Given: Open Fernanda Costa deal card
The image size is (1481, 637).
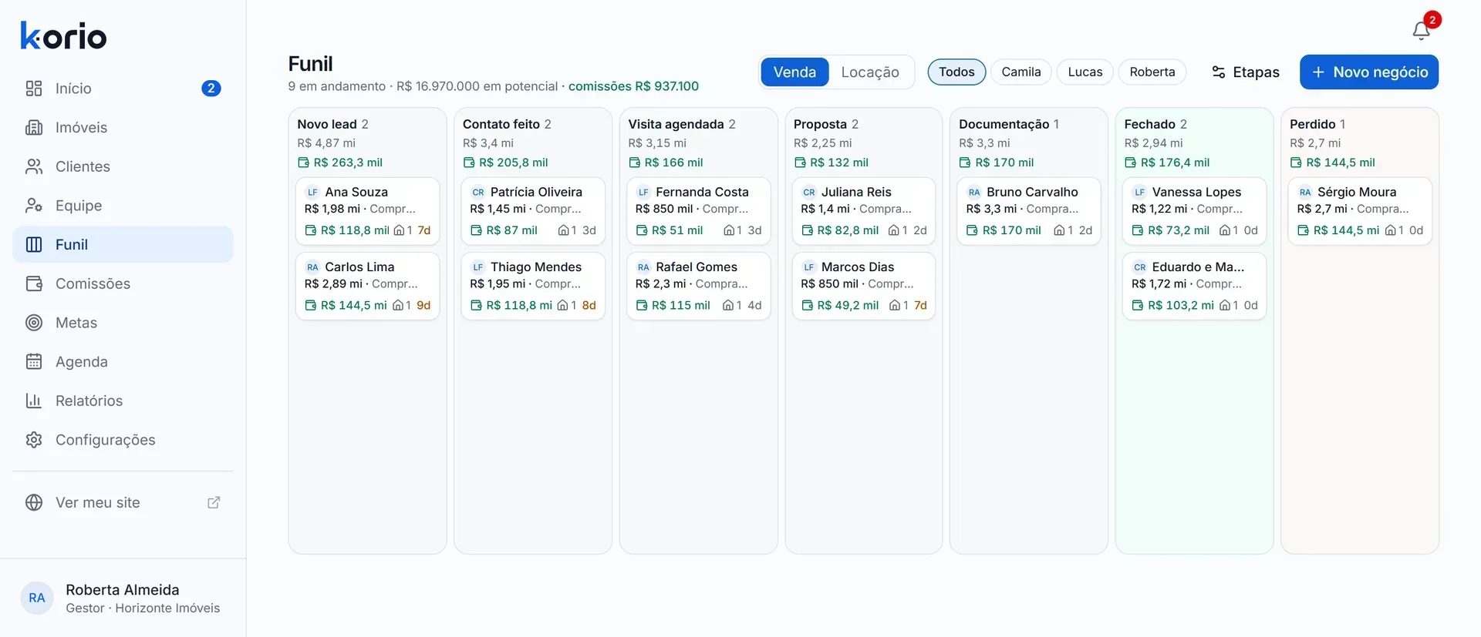Looking at the screenshot, I should tap(699, 211).
